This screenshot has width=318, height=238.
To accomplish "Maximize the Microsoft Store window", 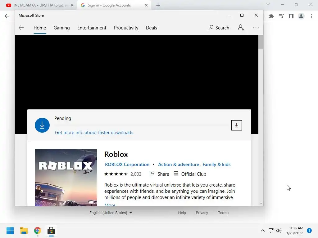I will point(242,15).
